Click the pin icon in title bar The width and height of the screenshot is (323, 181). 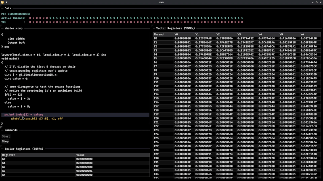click(6, 2)
